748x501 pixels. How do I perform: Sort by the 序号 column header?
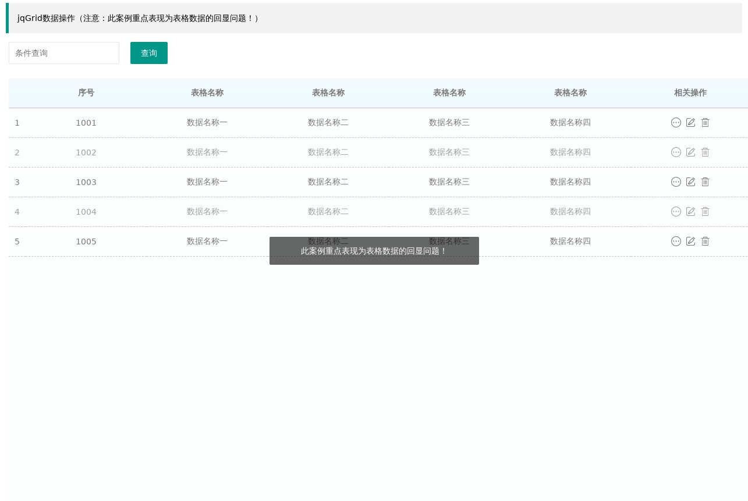coord(86,93)
